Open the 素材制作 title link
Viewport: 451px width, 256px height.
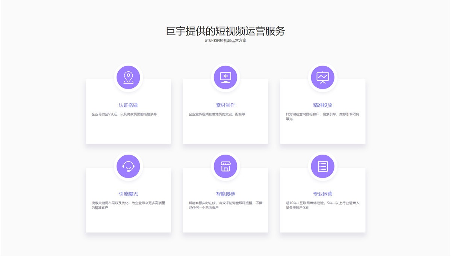pos(225,105)
